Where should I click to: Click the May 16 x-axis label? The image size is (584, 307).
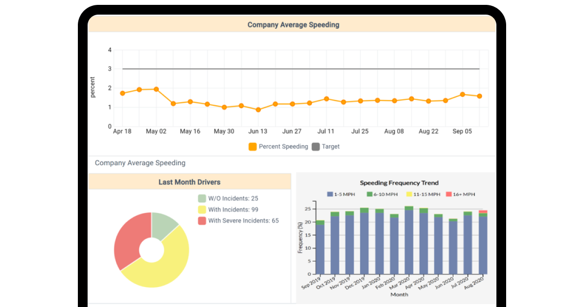[190, 132]
